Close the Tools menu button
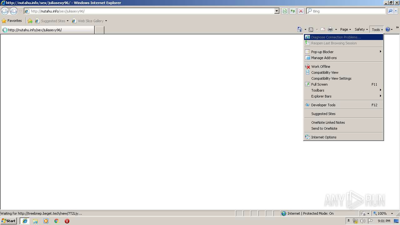This screenshot has width=400, height=225. tap(377, 30)
